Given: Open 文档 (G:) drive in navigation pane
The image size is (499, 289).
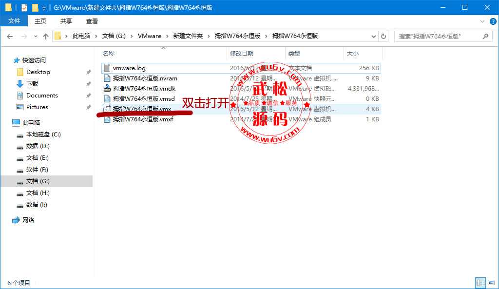Looking at the screenshot, I should click(38, 181).
